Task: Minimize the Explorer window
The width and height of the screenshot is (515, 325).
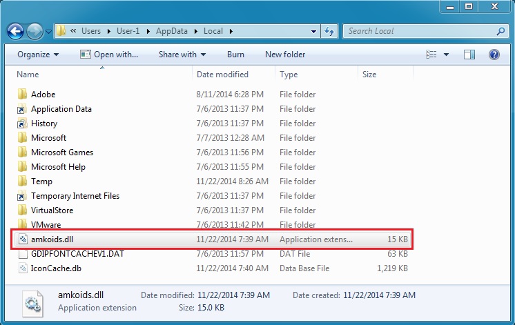Action: point(450,7)
